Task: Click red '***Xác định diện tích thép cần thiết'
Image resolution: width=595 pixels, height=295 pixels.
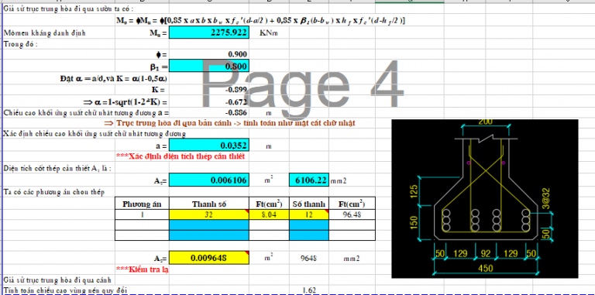Action: (181, 156)
